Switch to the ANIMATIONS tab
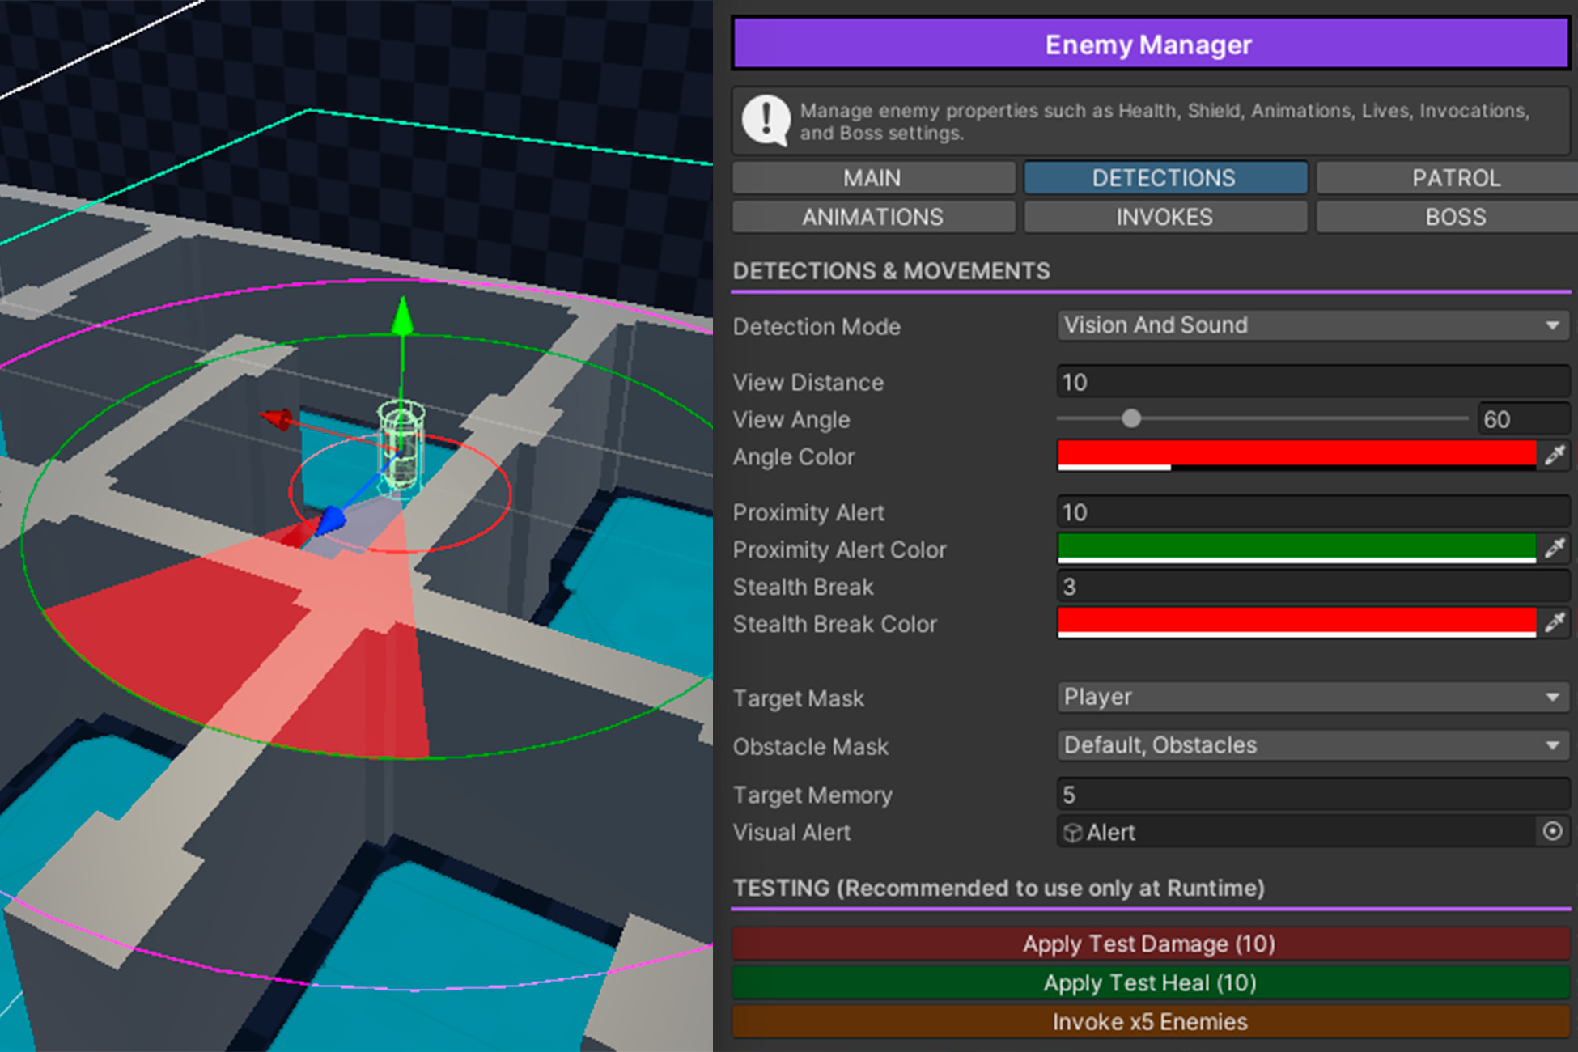Viewport: 1578px width, 1052px height. tap(872, 216)
